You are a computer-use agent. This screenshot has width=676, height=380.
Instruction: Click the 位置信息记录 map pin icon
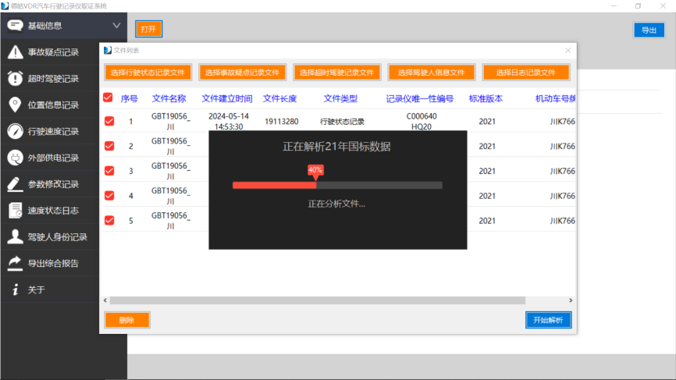15,105
